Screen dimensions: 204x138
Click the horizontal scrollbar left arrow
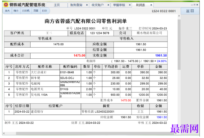(4, 133)
